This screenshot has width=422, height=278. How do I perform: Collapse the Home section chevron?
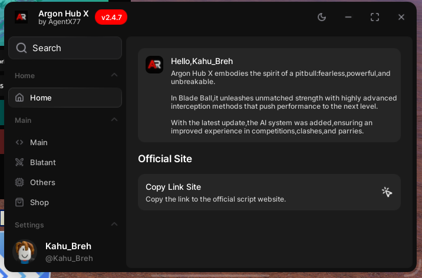tap(114, 75)
